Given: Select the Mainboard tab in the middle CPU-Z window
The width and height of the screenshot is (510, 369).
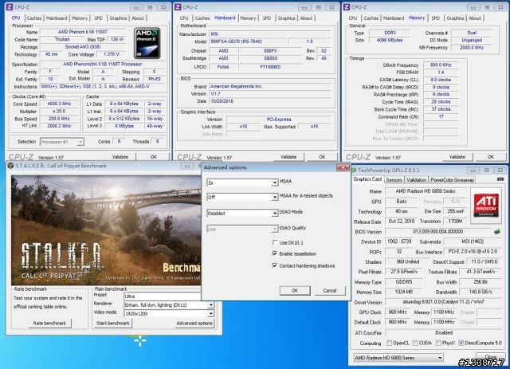Looking at the screenshot, I should pos(225,18).
